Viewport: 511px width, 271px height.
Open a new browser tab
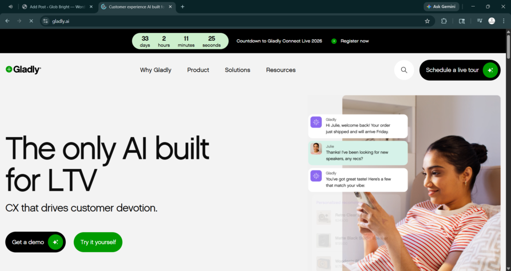pyautogui.click(x=183, y=6)
